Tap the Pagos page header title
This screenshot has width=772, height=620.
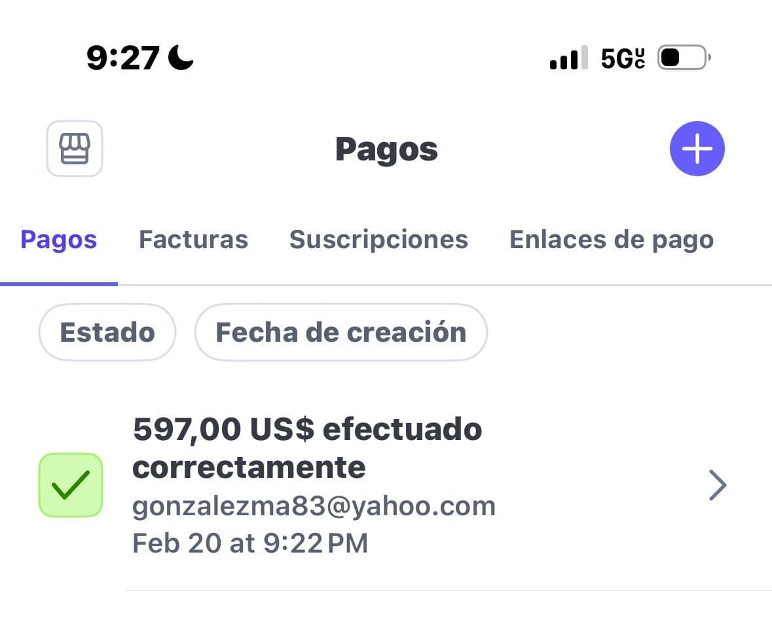(x=386, y=150)
